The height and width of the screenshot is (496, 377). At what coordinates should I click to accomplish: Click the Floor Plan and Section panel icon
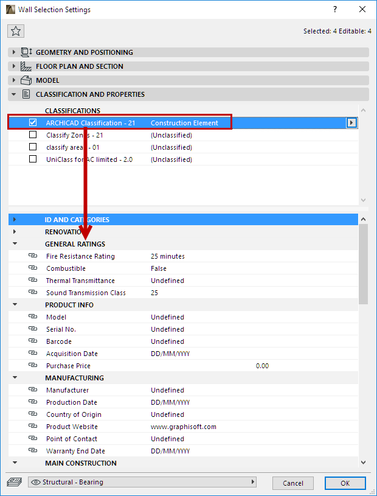point(26,66)
